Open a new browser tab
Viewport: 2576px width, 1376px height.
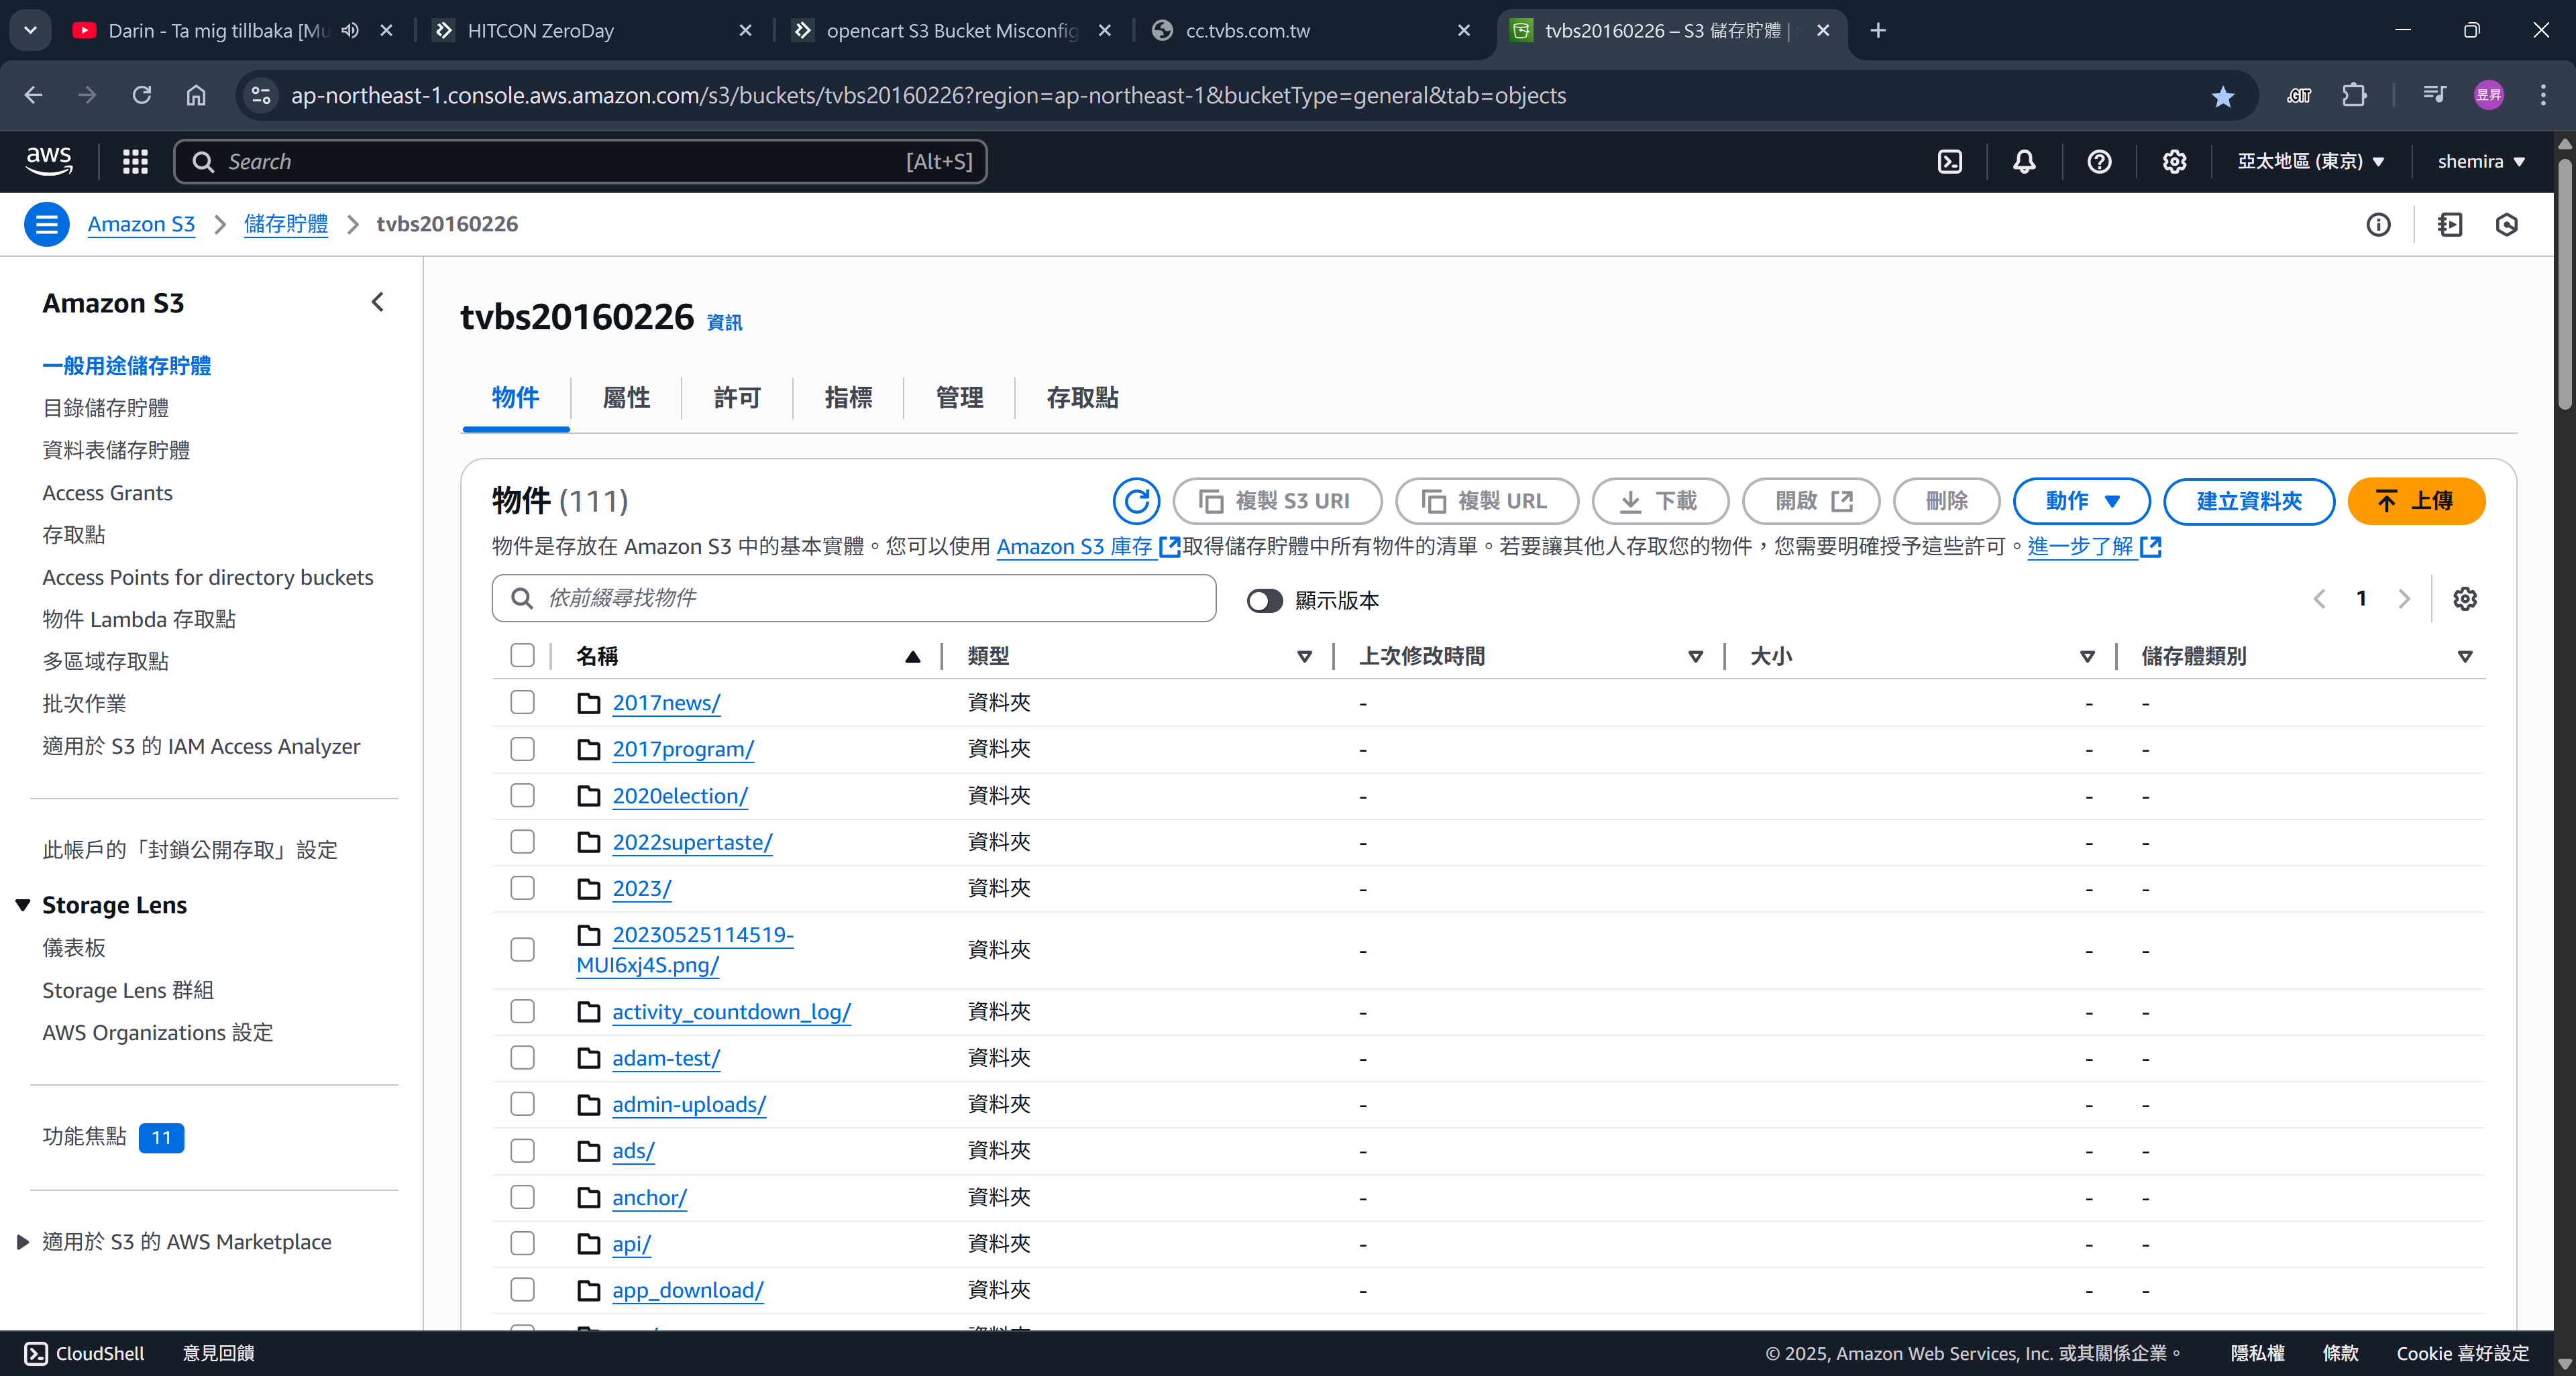coord(1877,30)
